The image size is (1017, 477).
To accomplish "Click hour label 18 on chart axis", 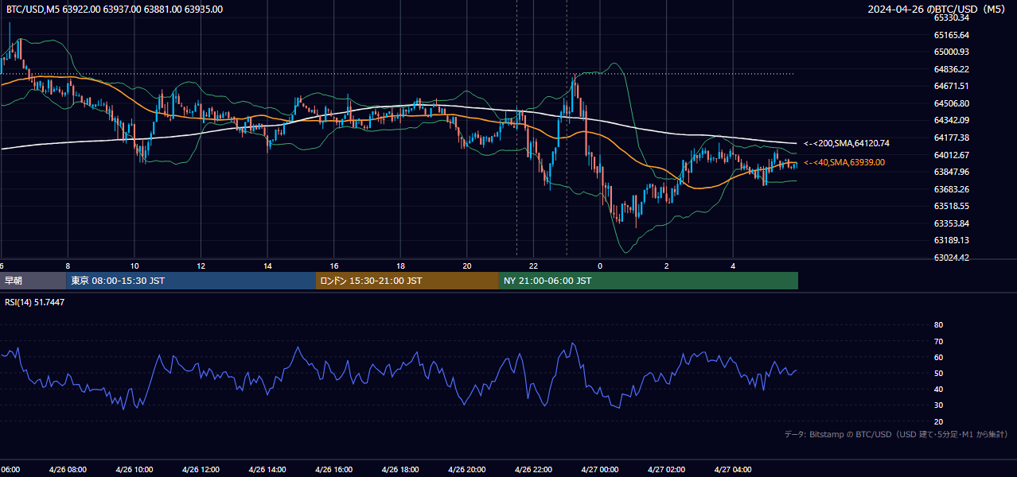I will click(x=401, y=266).
